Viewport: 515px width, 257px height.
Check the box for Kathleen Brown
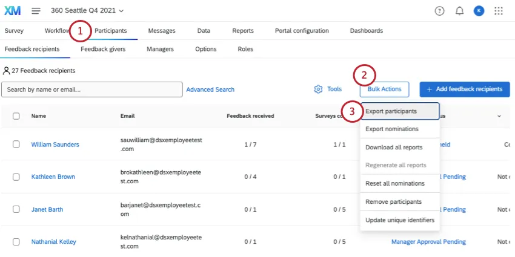(16, 177)
